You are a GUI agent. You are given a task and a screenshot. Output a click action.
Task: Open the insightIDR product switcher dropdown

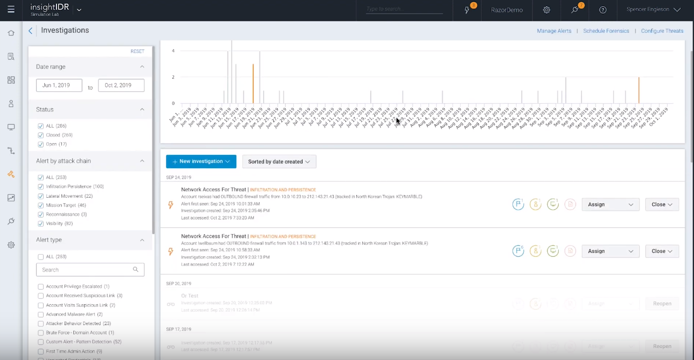coord(79,10)
